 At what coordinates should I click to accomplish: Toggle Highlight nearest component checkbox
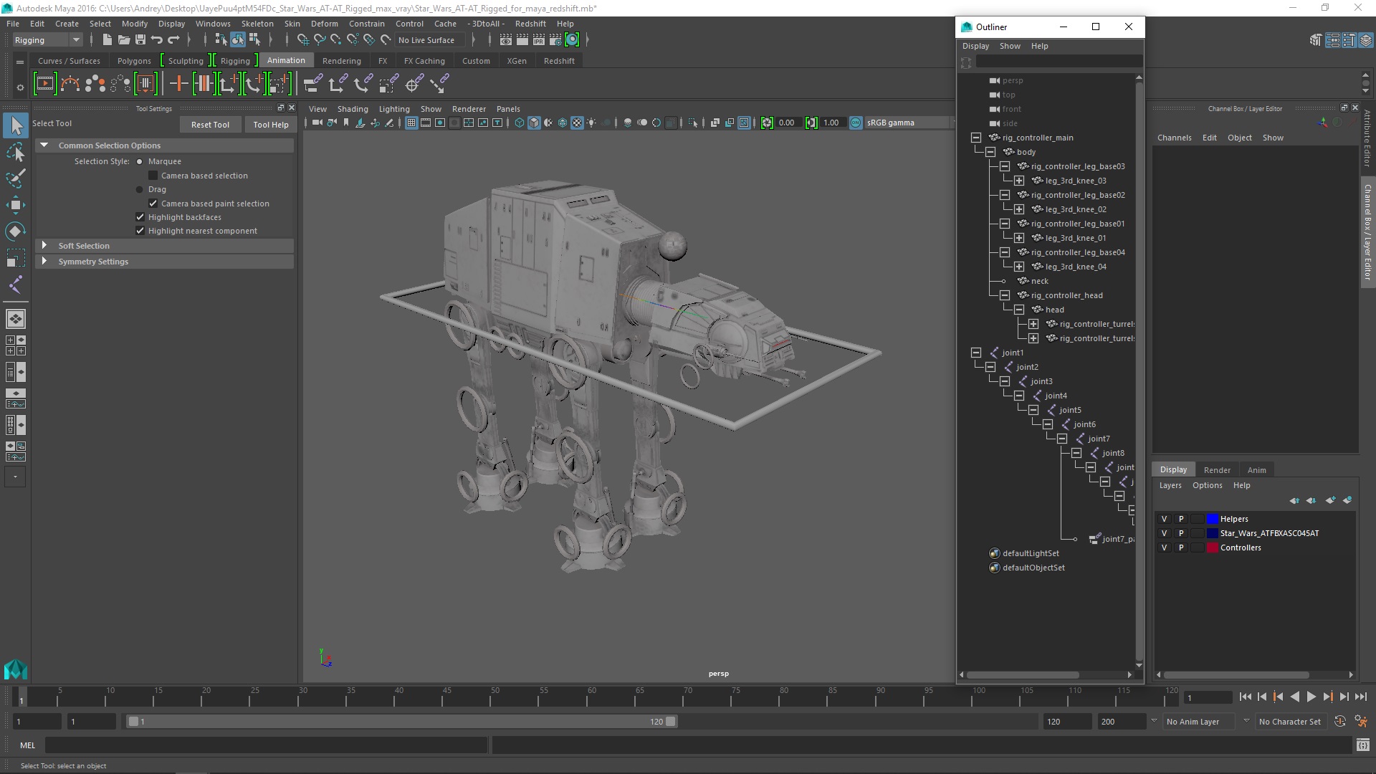140,231
